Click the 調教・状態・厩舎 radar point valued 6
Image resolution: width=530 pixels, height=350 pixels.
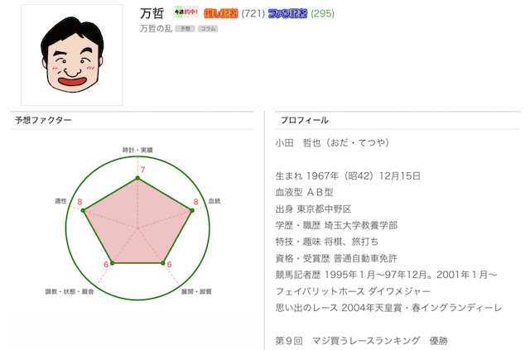pos(113,263)
